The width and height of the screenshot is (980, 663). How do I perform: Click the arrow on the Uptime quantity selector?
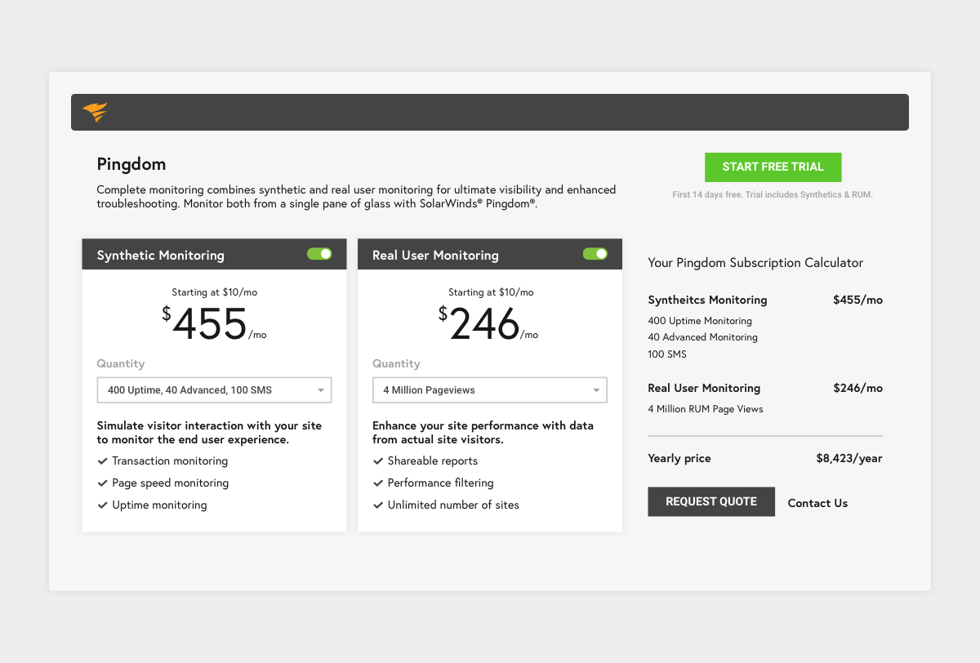(x=321, y=390)
